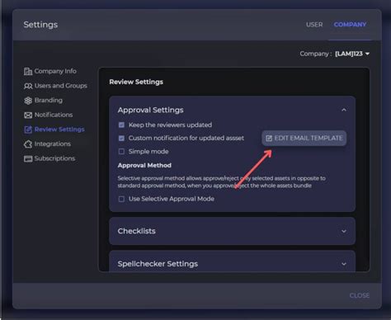Click the Branding flower icon
This screenshot has width=391, height=320.
28,101
